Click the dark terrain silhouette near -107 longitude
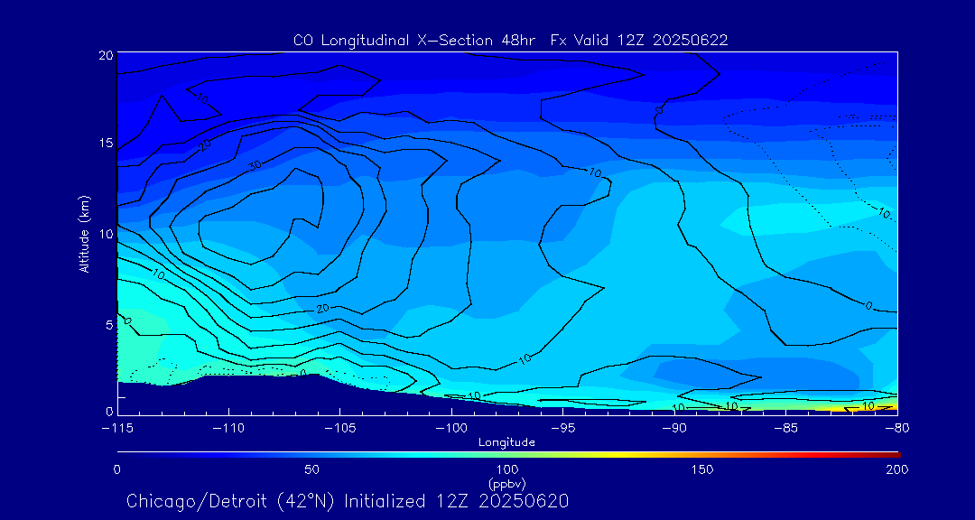Screen dimensions: 975x520 coord(295,395)
